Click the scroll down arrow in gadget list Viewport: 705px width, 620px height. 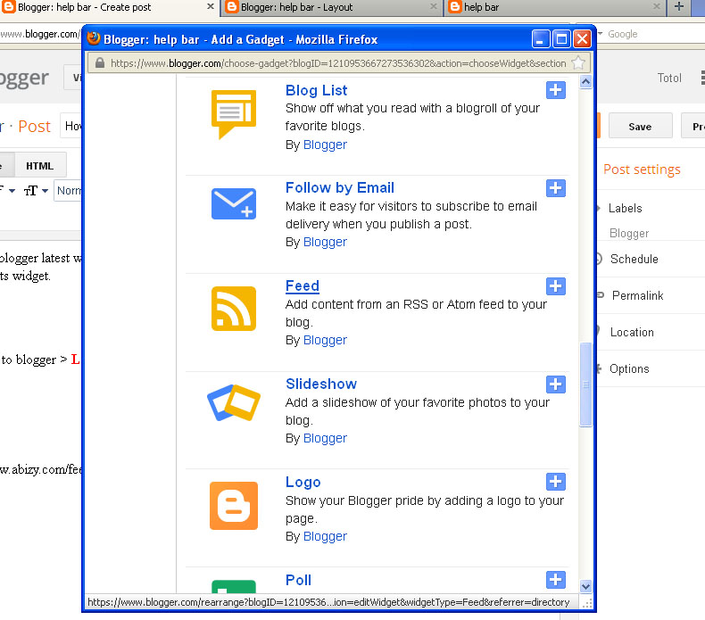coord(585,586)
